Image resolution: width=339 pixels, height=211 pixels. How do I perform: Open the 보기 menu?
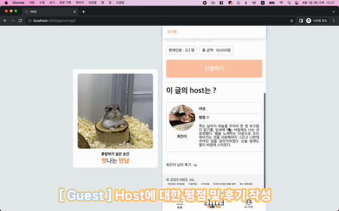point(52,3)
